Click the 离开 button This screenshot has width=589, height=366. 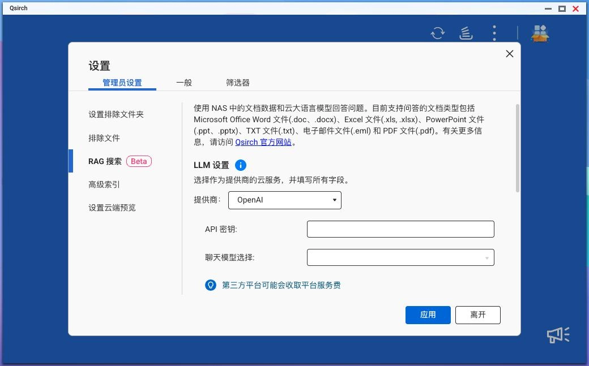477,315
